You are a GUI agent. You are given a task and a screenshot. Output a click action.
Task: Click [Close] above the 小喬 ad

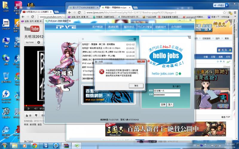(x=226, y=67)
